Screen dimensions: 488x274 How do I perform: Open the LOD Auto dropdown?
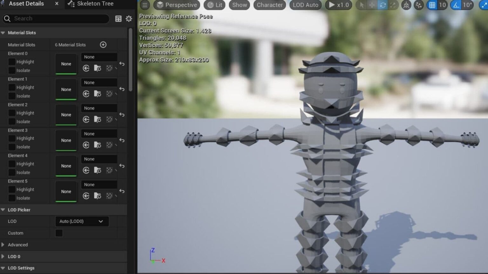pyautogui.click(x=305, y=5)
